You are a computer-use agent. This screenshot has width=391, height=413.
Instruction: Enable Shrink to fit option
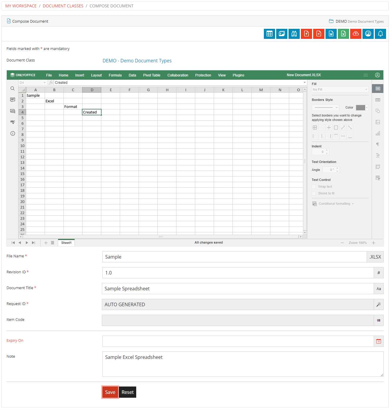314,193
